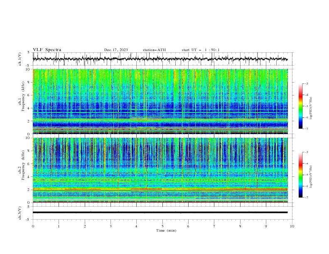This screenshot has height=254, width=329.
Task: Click the ch.3 voltage waveform trace
Action: click(x=160, y=212)
